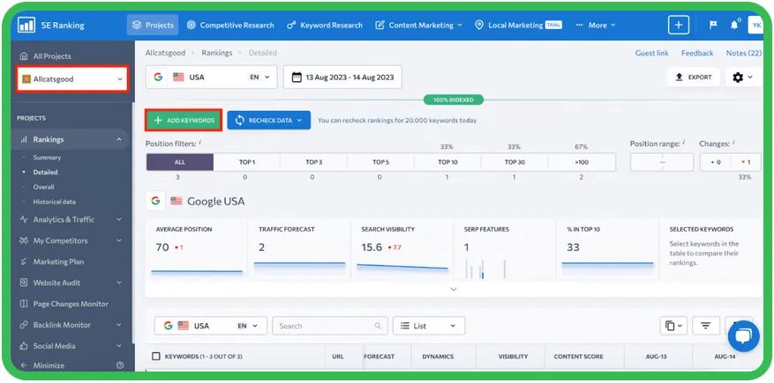Viewport: 774px width, 383px height.
Task: Expand the List view dropdown
Action: tap(428, 326)
